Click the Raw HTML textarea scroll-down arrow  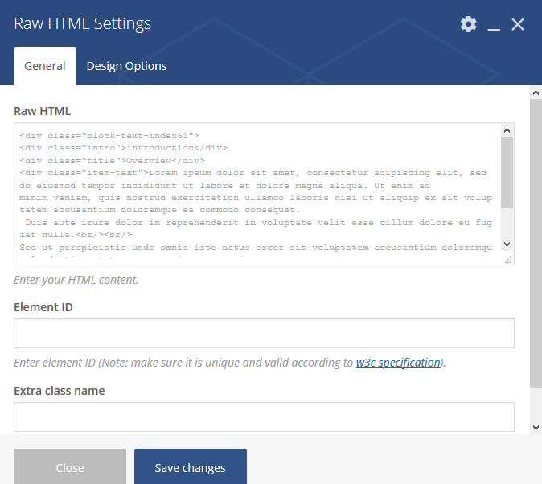[507, 244]
